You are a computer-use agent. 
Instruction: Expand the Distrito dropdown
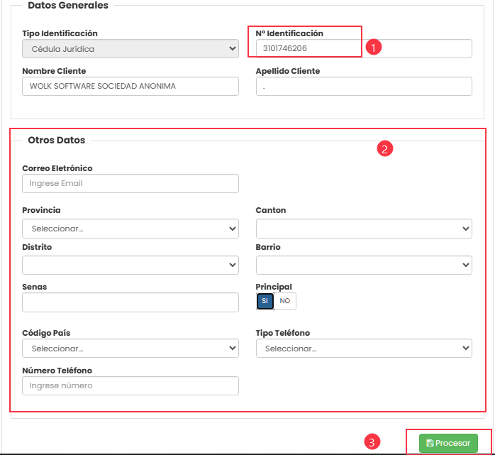[x=130, y=265]
